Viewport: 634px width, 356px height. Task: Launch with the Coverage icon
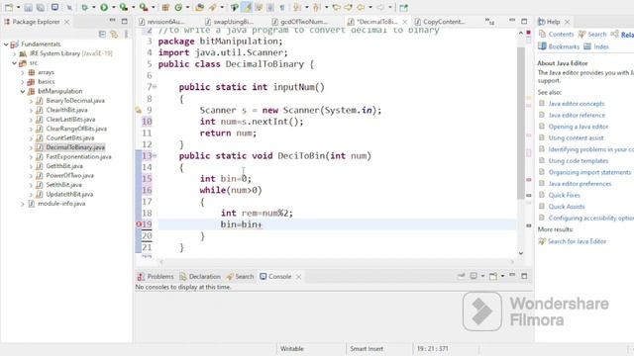(x=124, y=7)
